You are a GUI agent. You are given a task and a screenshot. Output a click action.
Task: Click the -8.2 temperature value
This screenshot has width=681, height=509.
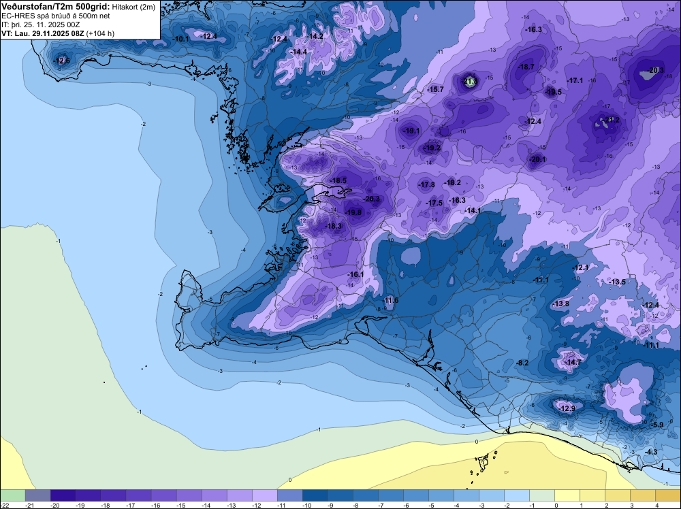click(522, 363)
